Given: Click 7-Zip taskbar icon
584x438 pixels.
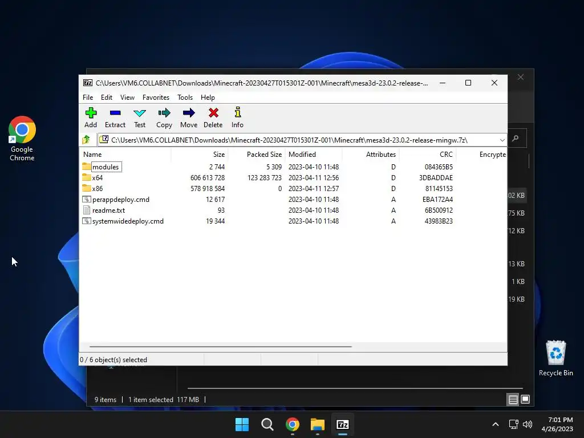Looking at the screenshot, I should (343, 424).
